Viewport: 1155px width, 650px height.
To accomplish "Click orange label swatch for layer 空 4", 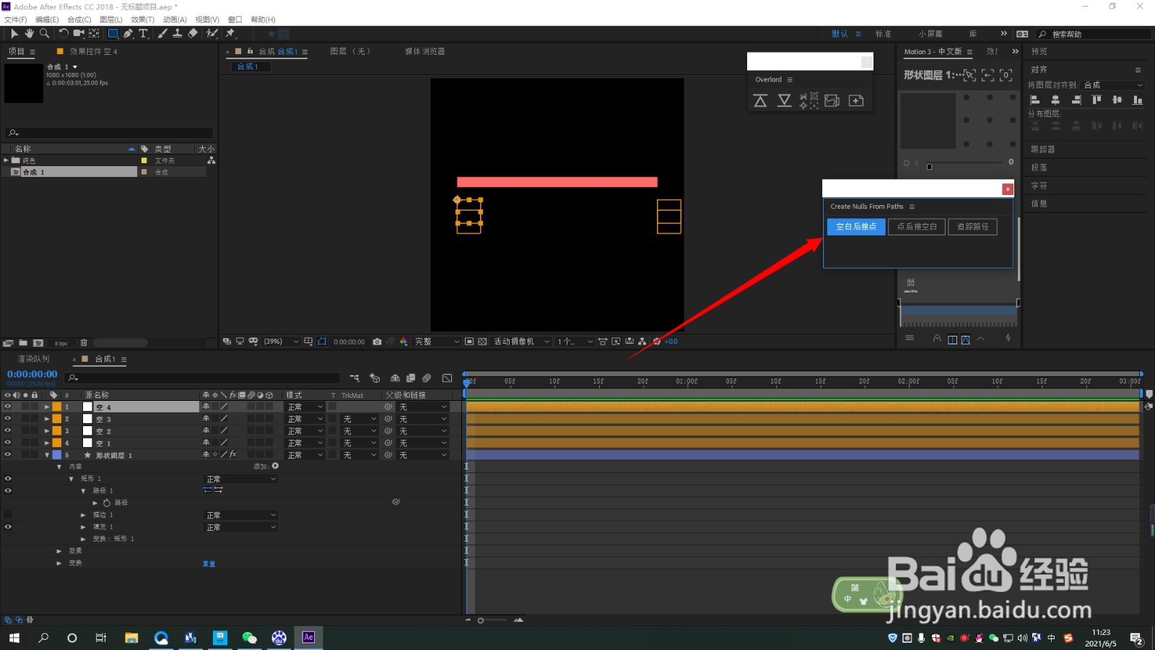I will [x=56, y=407].
